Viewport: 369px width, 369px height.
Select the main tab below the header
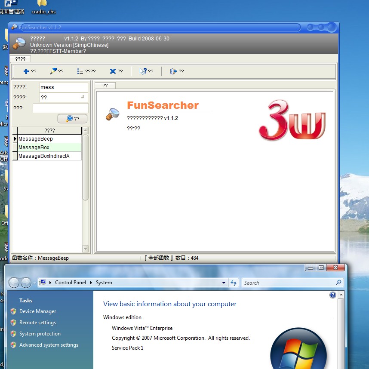(x=20, y=59)
